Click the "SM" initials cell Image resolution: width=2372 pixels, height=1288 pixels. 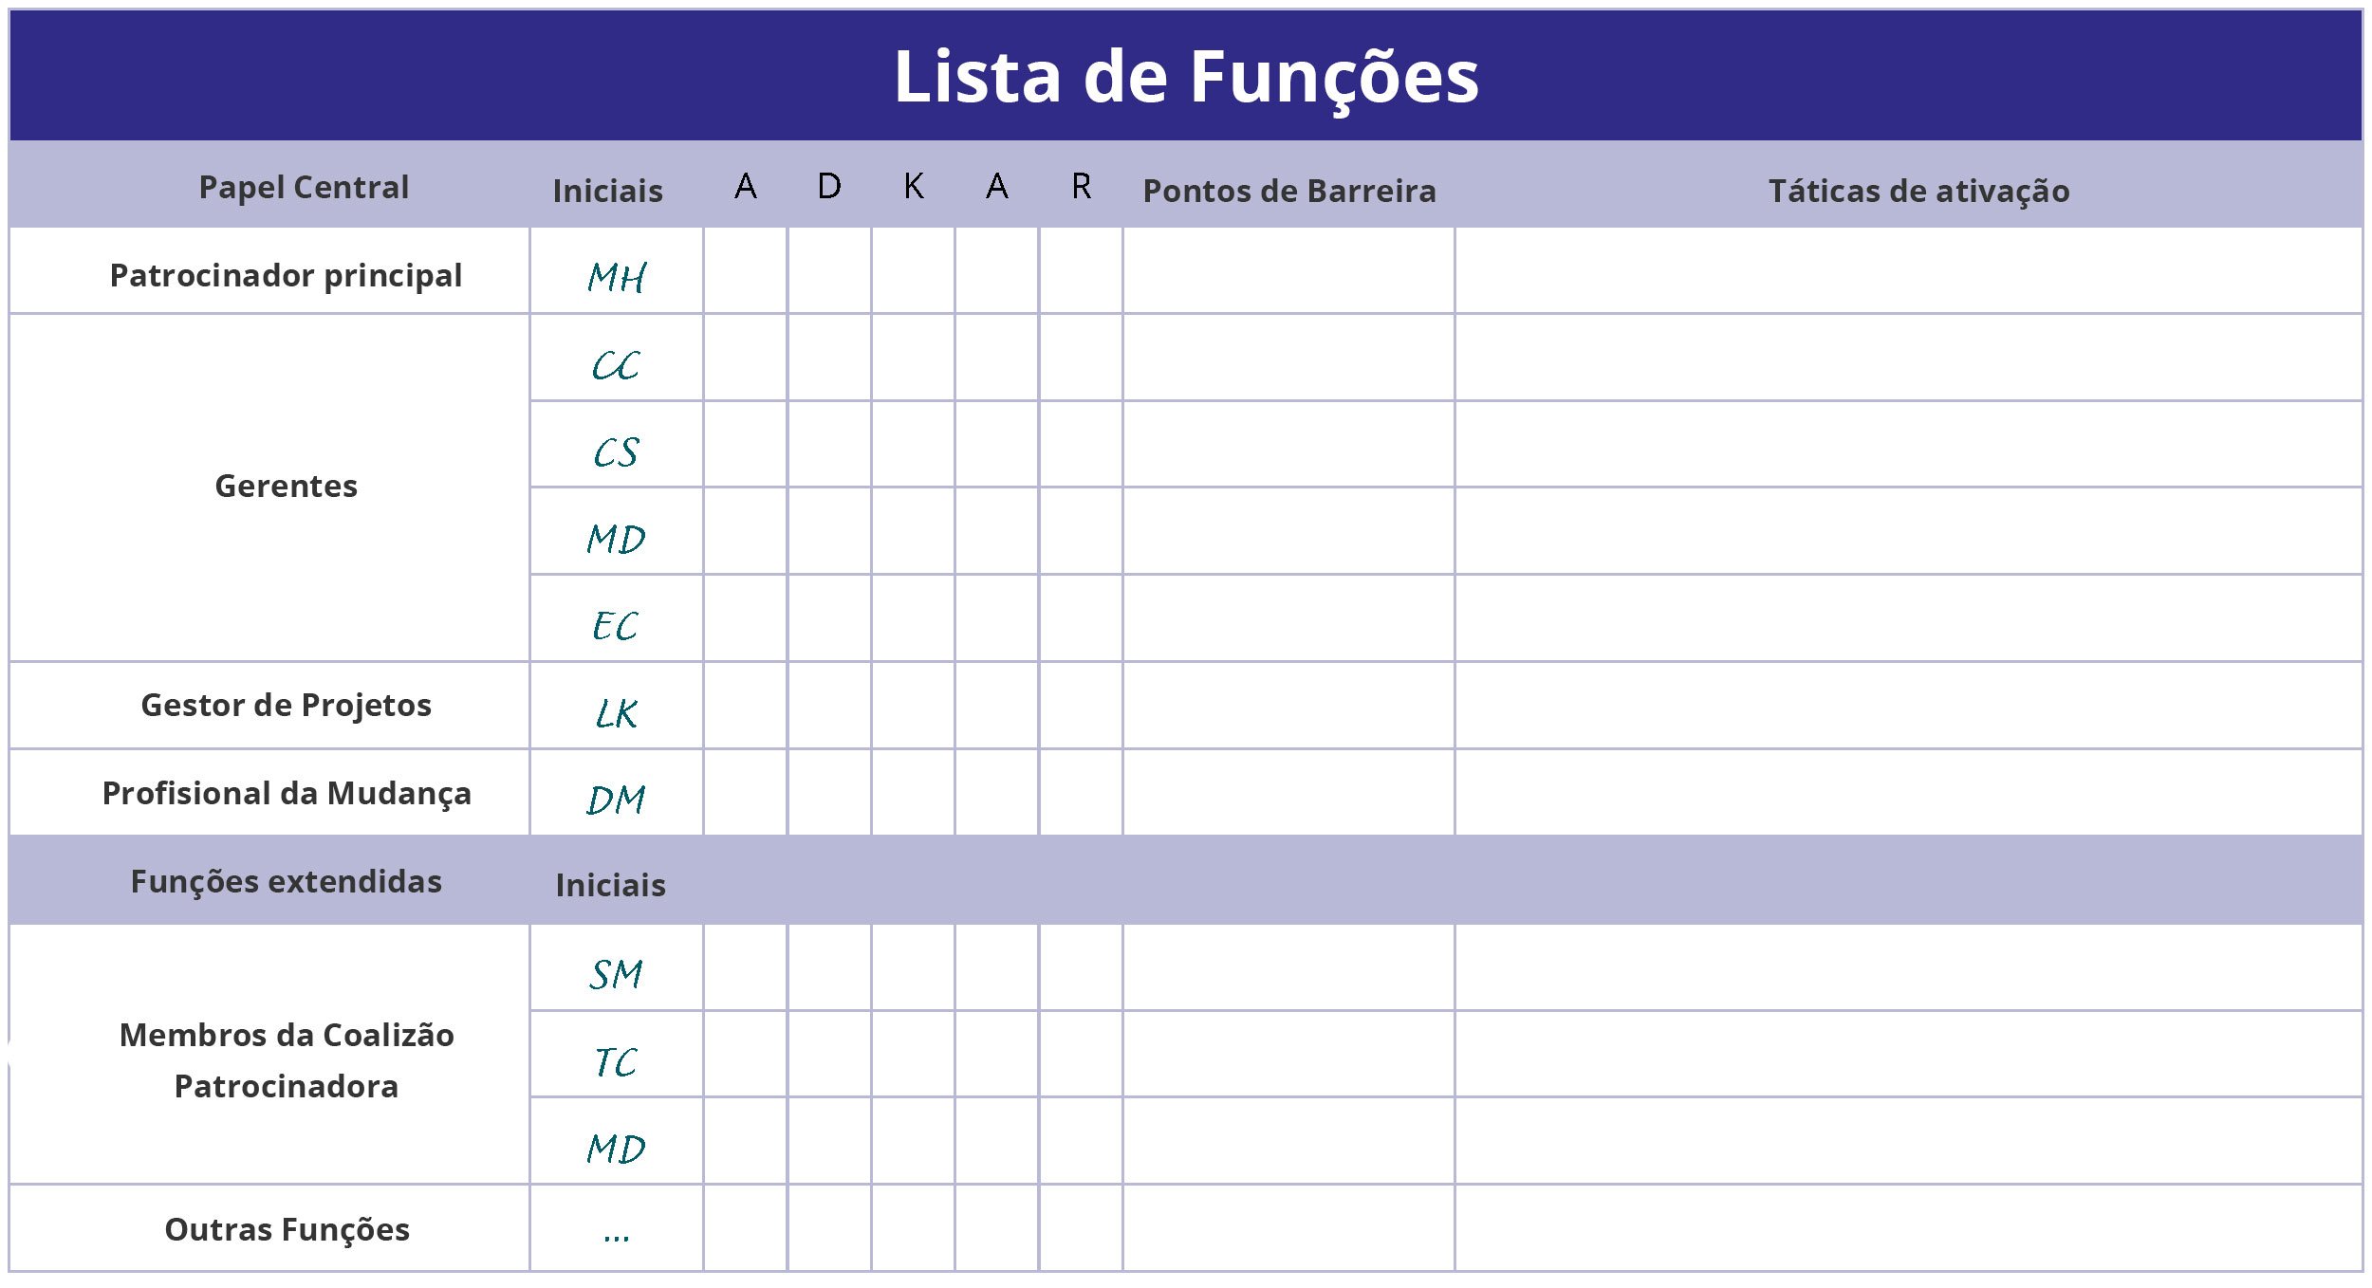[x=617, y=974]
